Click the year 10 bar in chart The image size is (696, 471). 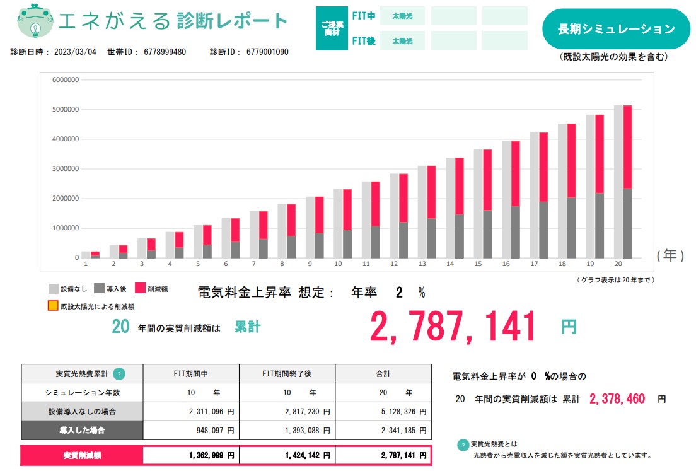(343, 224)
